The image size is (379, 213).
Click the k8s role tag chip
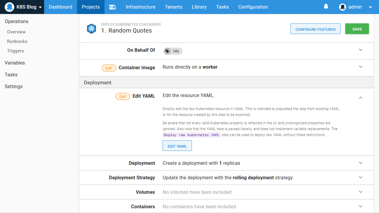pyautogui.click(x=173, y=51)
